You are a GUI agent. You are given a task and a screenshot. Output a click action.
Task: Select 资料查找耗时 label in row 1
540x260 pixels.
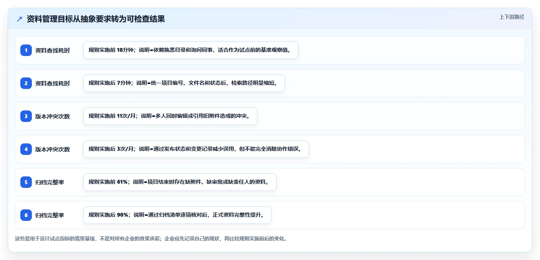coord(53,50)
